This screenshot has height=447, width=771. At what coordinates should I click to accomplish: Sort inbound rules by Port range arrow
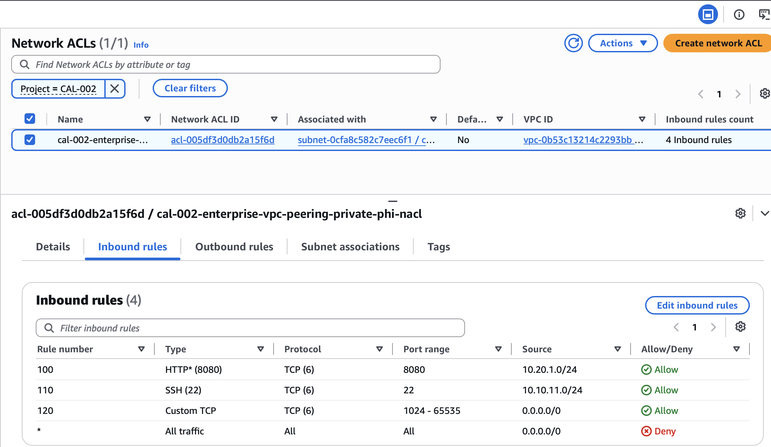click(498, 349)
